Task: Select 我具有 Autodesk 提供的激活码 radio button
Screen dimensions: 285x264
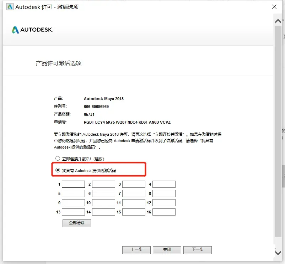Action: point(58,170)
